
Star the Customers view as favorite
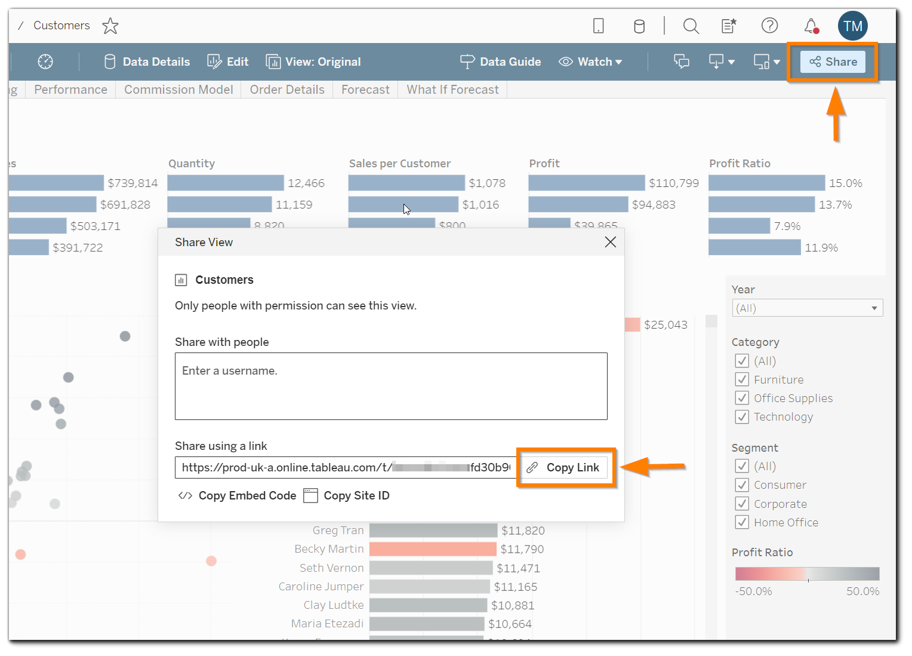point(110,26)
